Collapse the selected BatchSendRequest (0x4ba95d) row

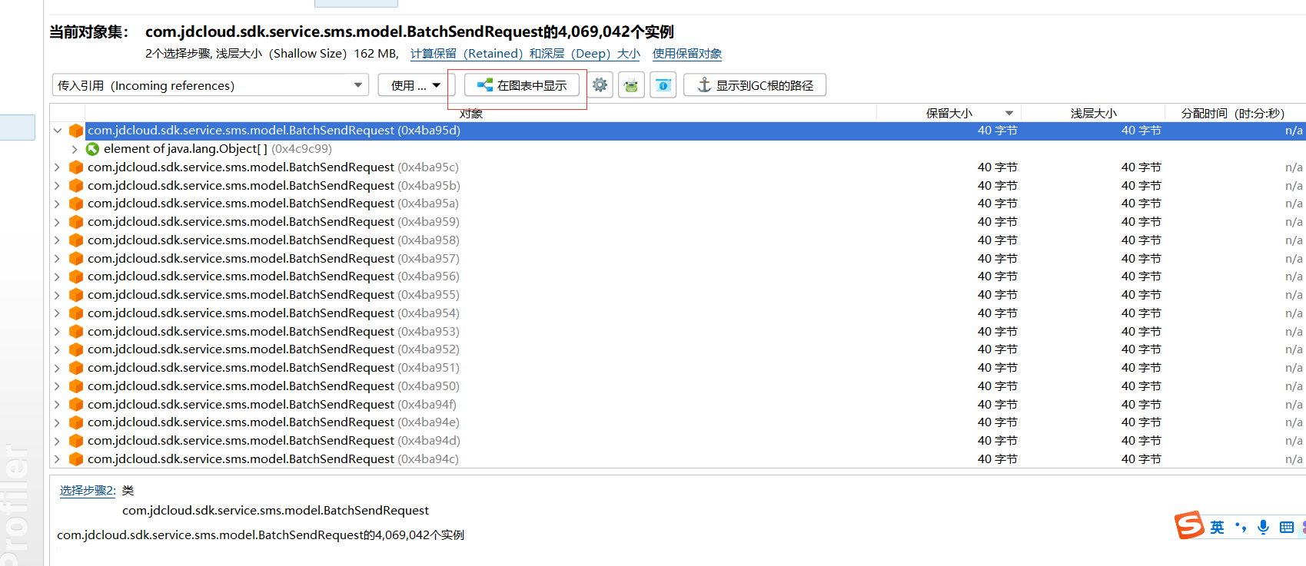[x=58, y=131]
